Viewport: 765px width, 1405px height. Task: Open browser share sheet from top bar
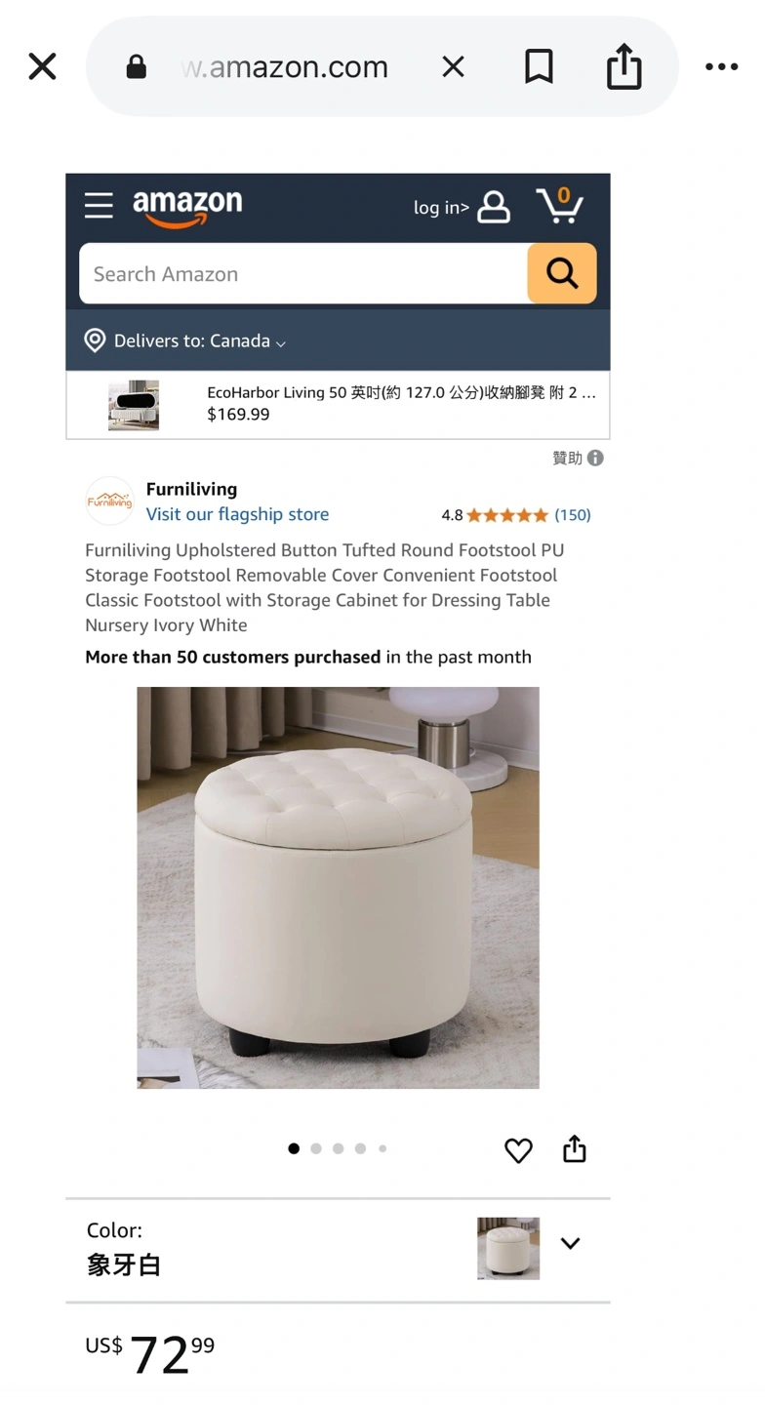pyautogui.click(x=624, y=66)
